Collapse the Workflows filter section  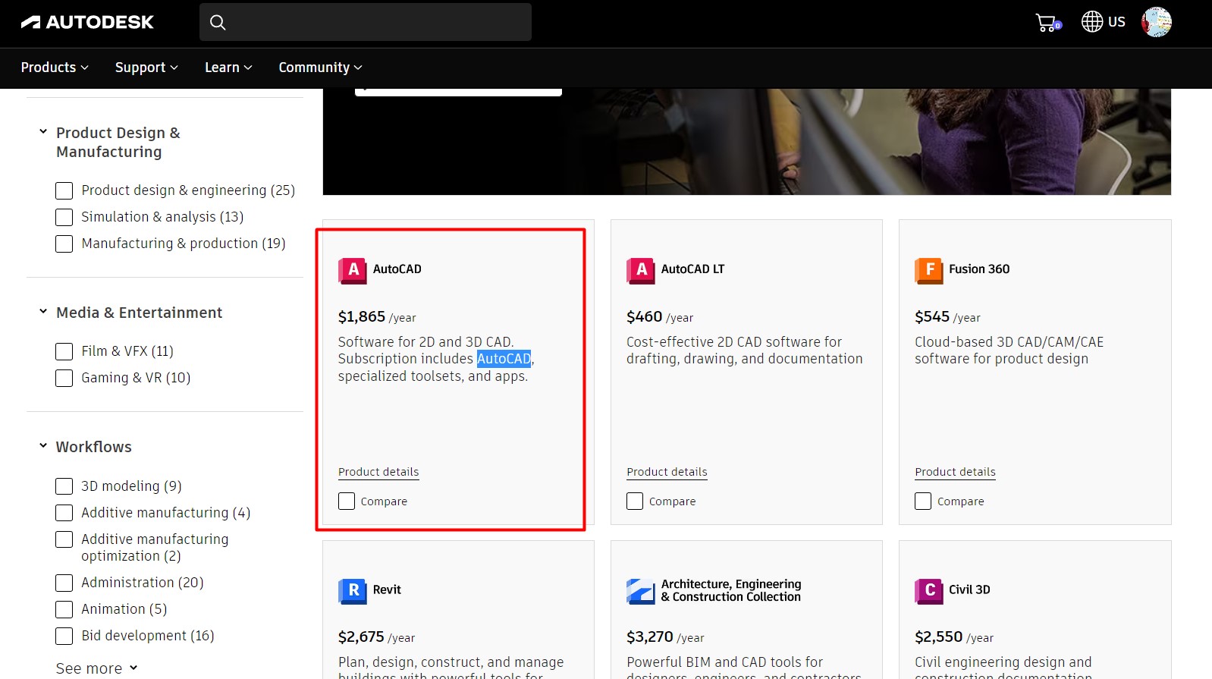point(43,446)
